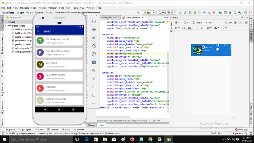Open the app run configuration dropdown
This screenshot has width=254, height=143.
click(x=149, y=12)
